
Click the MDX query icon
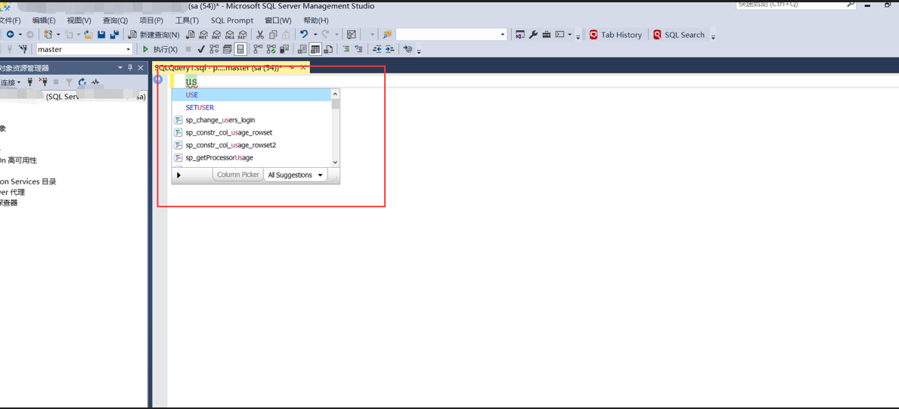[x=203, y=35]
